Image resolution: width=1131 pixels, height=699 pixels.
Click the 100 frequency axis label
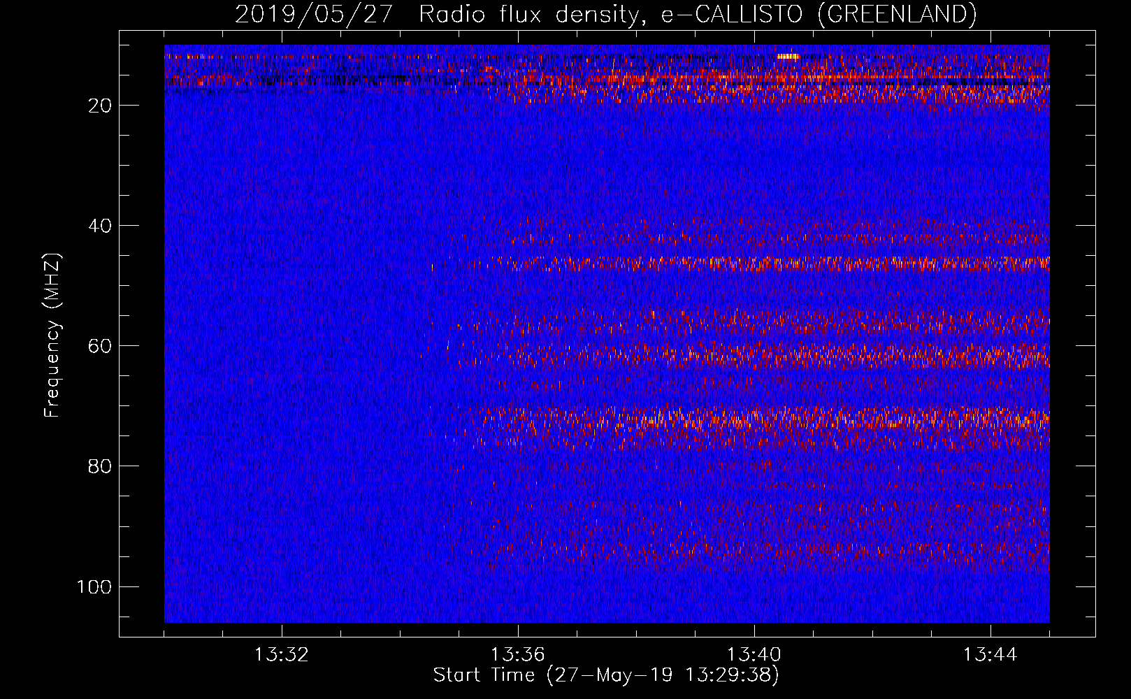(x=94, y=586)
